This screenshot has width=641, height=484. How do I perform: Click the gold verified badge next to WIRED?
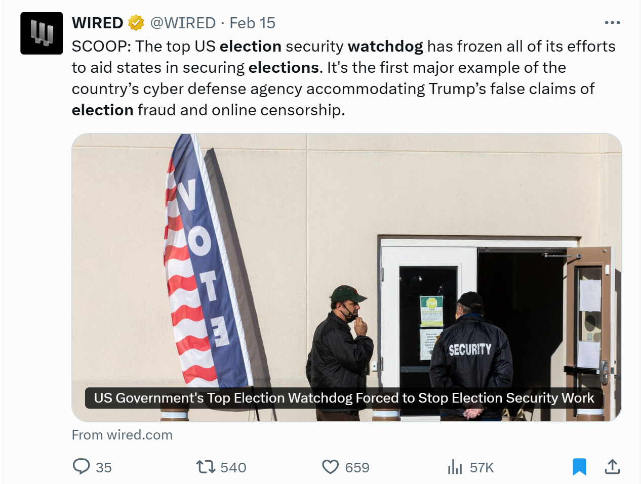pos(136,23)
